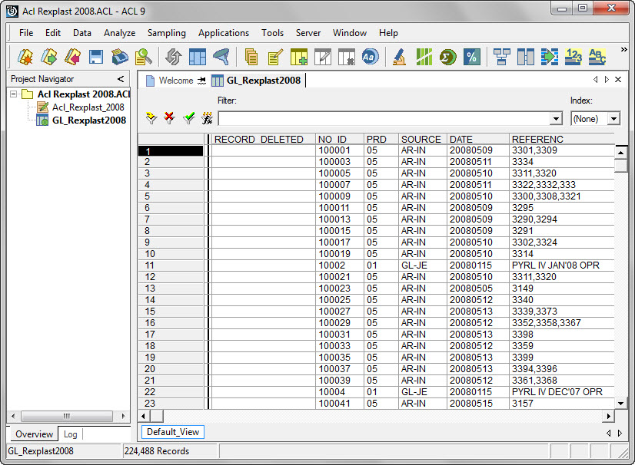The image size is (635, 465).
Task: Click the table vertical scrollbar down arrow
Action: 621,403
